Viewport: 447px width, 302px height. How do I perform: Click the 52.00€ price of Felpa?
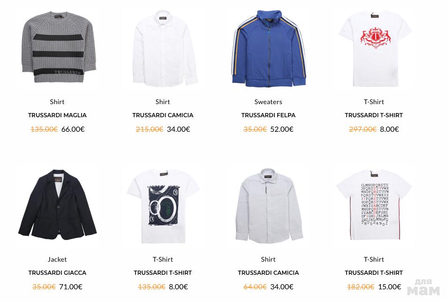tap(282, 129)
